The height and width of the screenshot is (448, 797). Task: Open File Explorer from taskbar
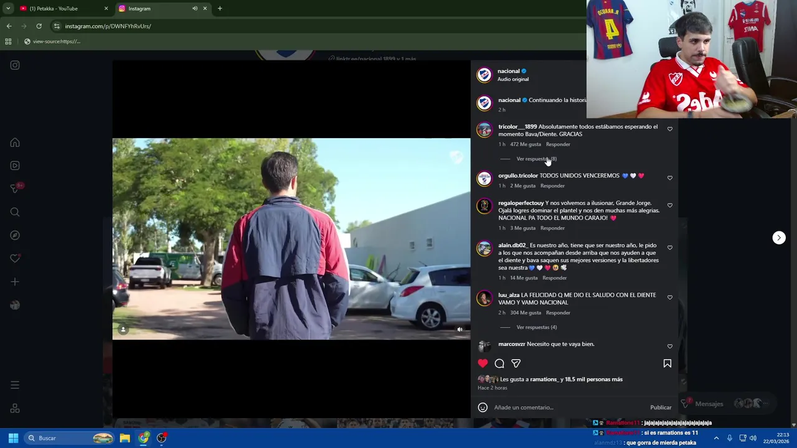pyautogui.click(x=125, y=438)
